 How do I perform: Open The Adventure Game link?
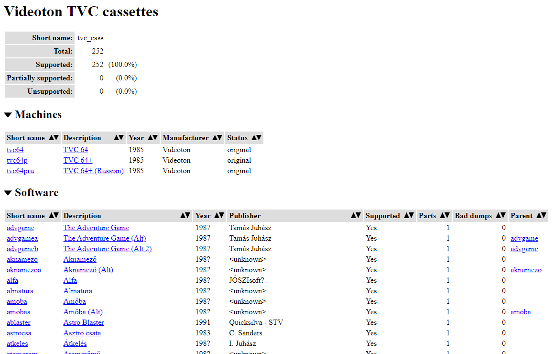coord(96,228)
